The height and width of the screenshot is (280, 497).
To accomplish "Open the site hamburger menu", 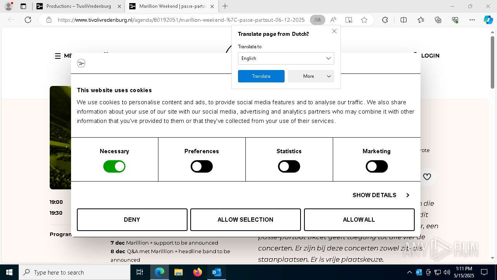I will (58, 56).
